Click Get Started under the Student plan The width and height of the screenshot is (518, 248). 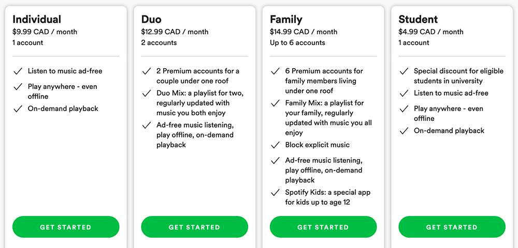click(452, 227)
